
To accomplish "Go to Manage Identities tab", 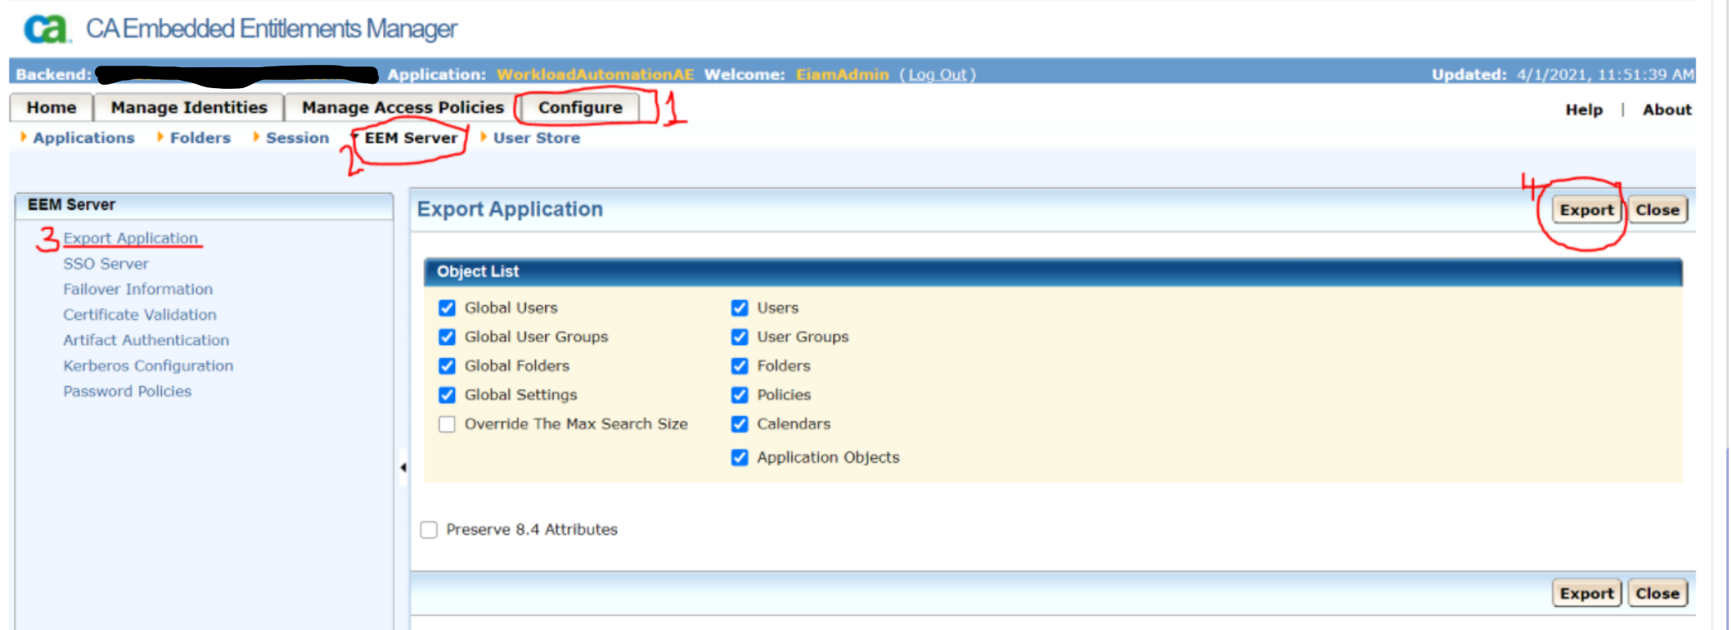I will coord(188,108).
